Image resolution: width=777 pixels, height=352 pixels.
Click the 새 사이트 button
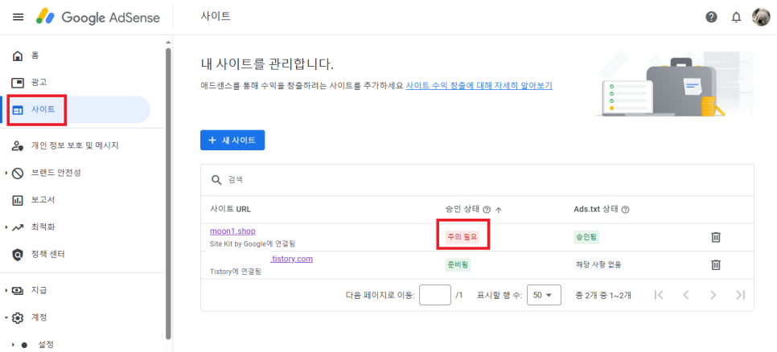[232, 140]
